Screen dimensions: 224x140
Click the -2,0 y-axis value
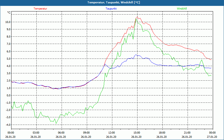click(8, 110)
